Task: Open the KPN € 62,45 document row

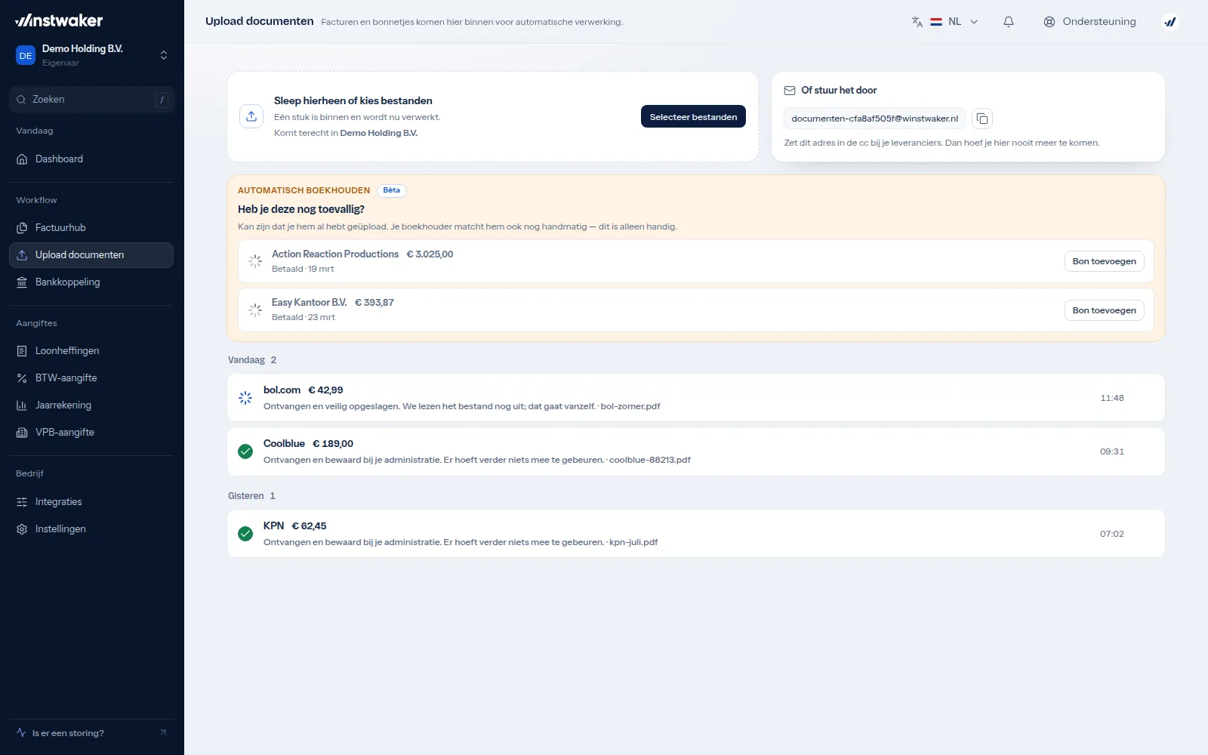Action: pos(695,534)
